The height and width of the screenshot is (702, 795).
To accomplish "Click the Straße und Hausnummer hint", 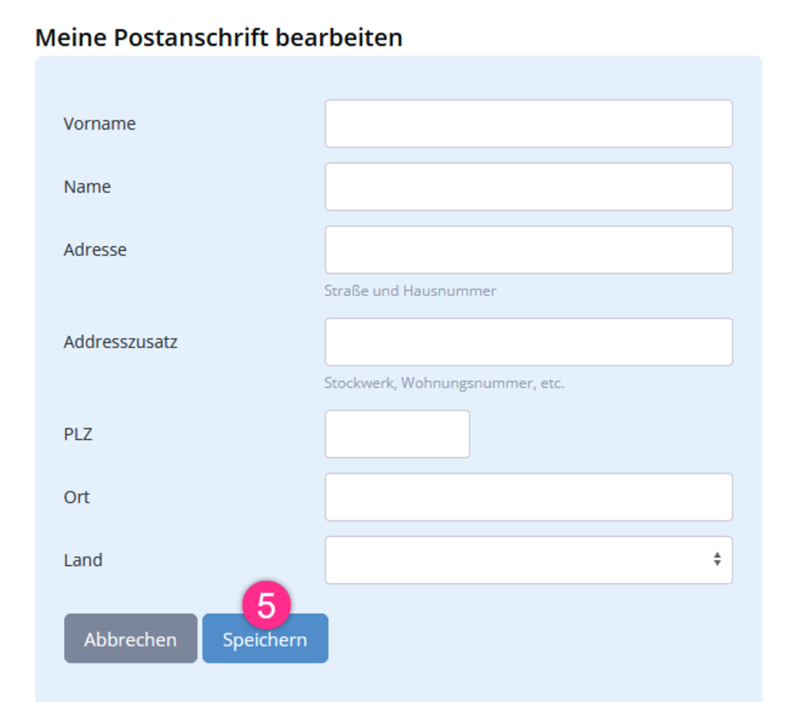I will point(409,291).
